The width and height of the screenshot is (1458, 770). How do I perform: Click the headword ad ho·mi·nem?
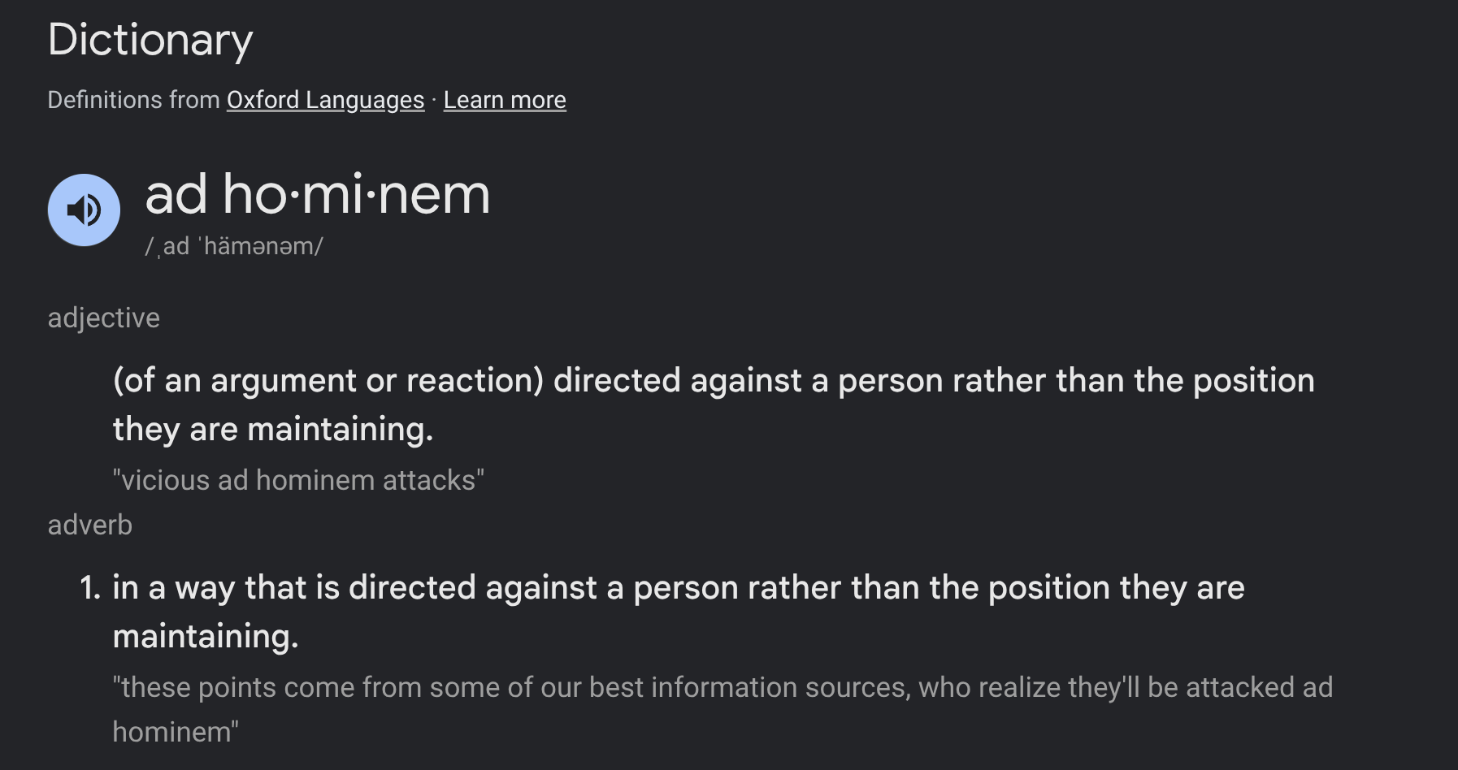[x=318, y=195]
